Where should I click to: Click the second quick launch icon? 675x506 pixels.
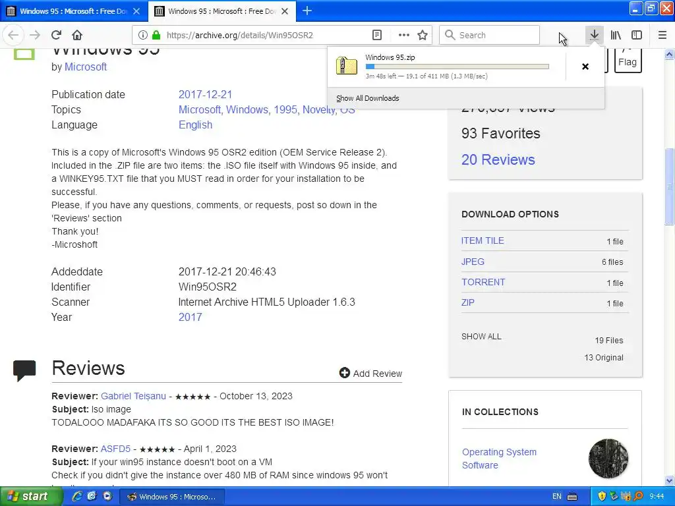(92, 496)
